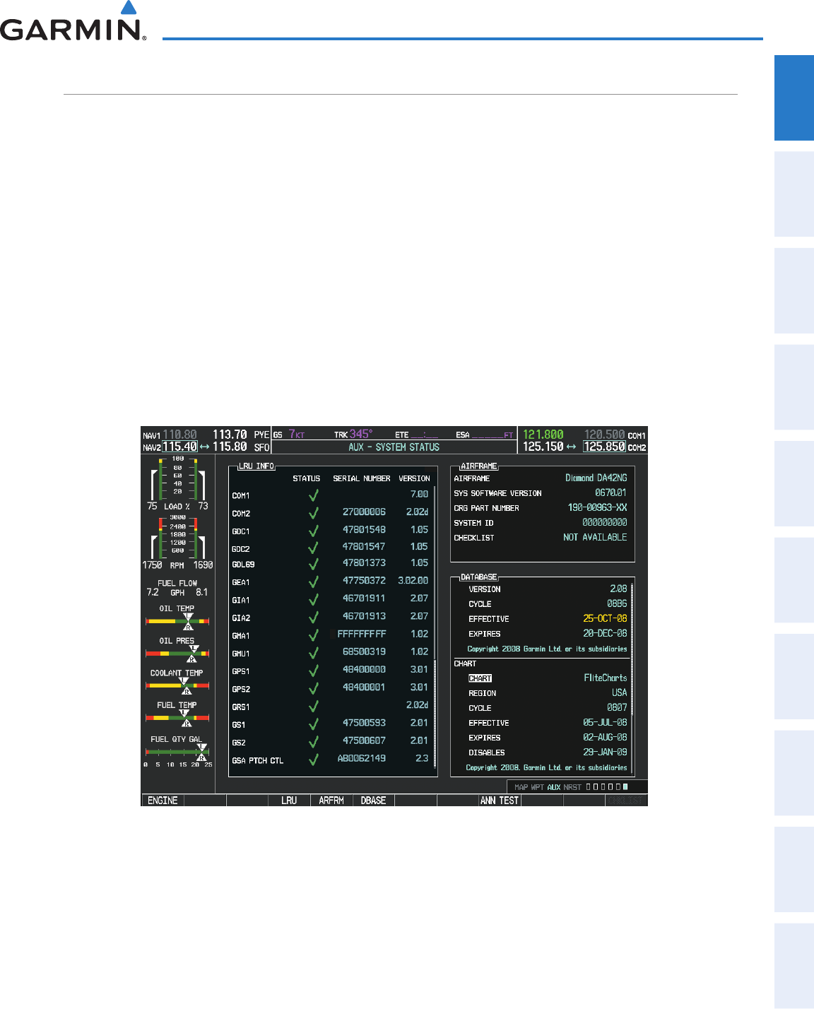Click the GEA1 version 3.02.00
The image size is (814, 1009).
pyautogui.click(x=413, y=581)
